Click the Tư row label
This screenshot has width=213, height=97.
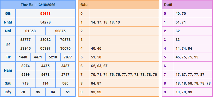(x=8, y=57)
